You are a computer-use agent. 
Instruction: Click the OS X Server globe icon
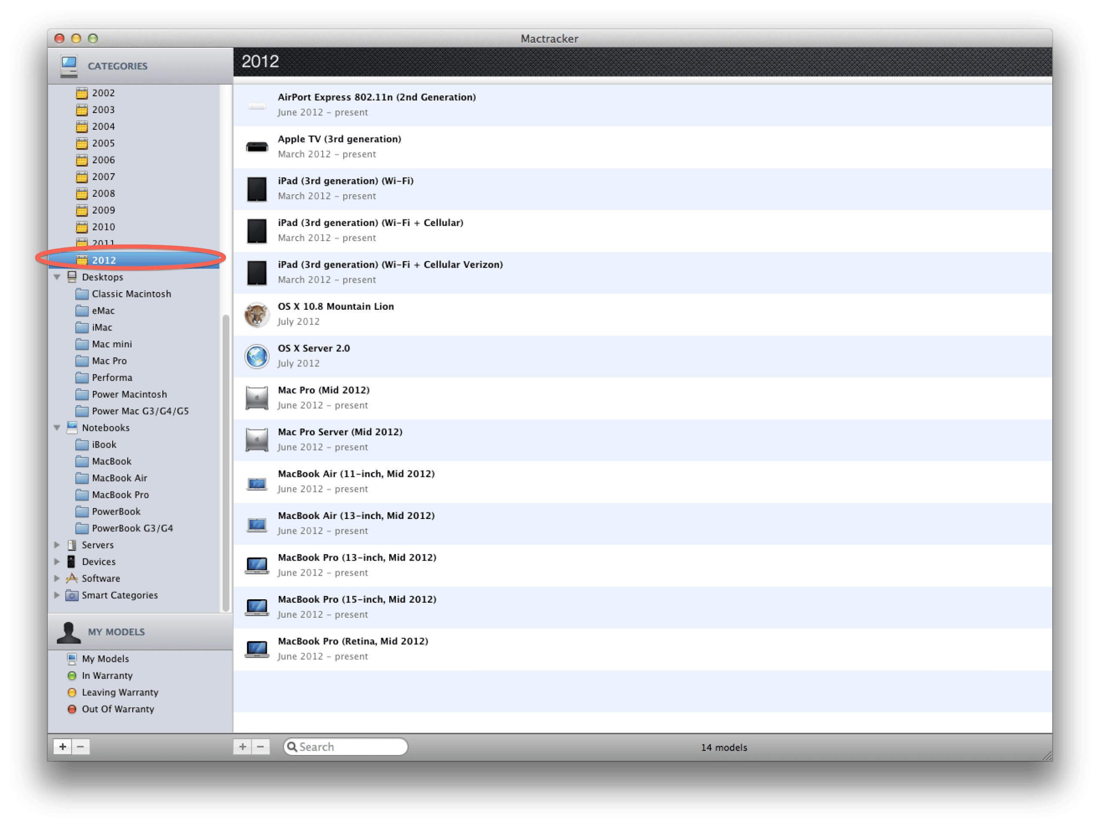point(257,357)
